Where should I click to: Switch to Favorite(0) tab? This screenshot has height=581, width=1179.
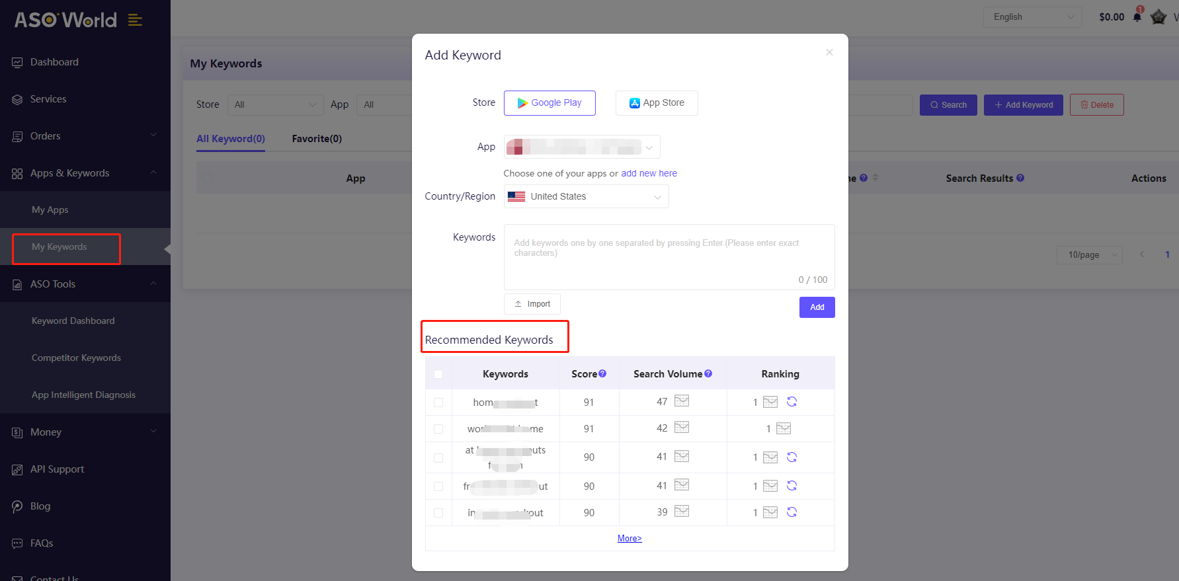pos(317,139)
